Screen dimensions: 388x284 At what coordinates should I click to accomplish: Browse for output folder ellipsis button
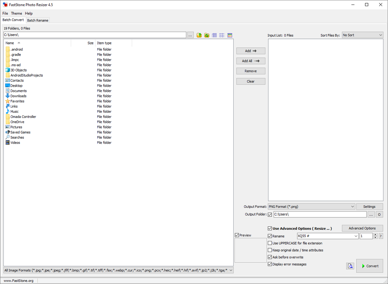tap(371, 215)
